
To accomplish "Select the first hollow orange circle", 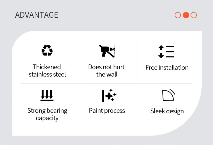I will (x=178, y=15).
